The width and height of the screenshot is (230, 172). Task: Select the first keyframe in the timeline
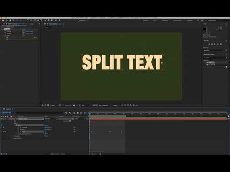pyautogui.click(x=92, y=132)
